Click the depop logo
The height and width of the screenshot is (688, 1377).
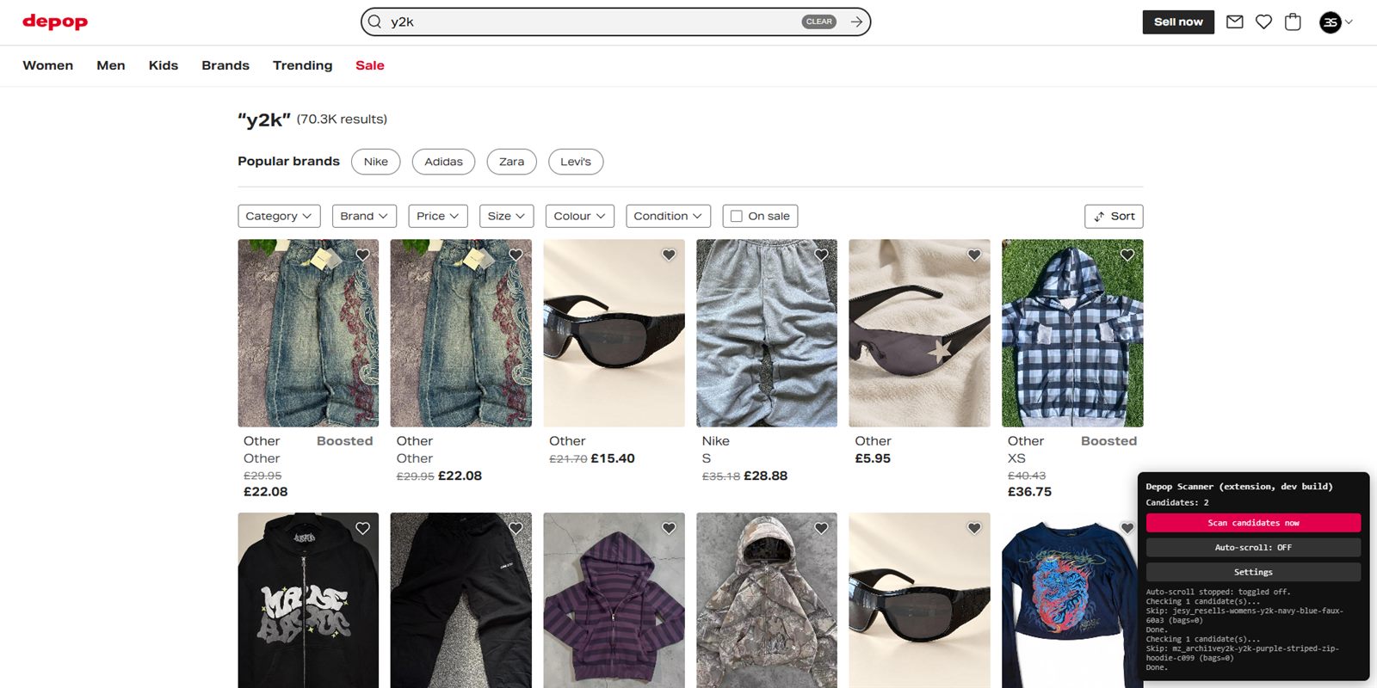click(55, 21)
